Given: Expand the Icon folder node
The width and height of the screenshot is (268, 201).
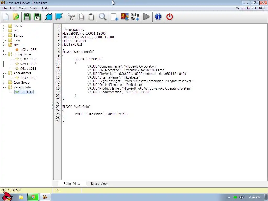Looking at the screenshot, I should click(x=4, y=40).
